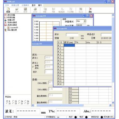The width and height of the screenshot is (119, 119).
Task: Click the row header '# 10'
Action: click(x=60, y=72)
